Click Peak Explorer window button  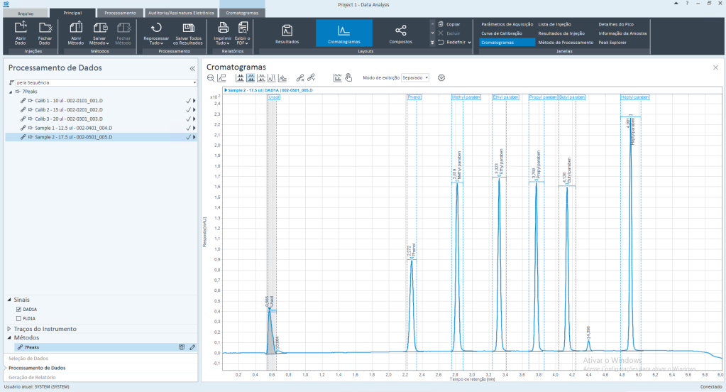point(612,42)
